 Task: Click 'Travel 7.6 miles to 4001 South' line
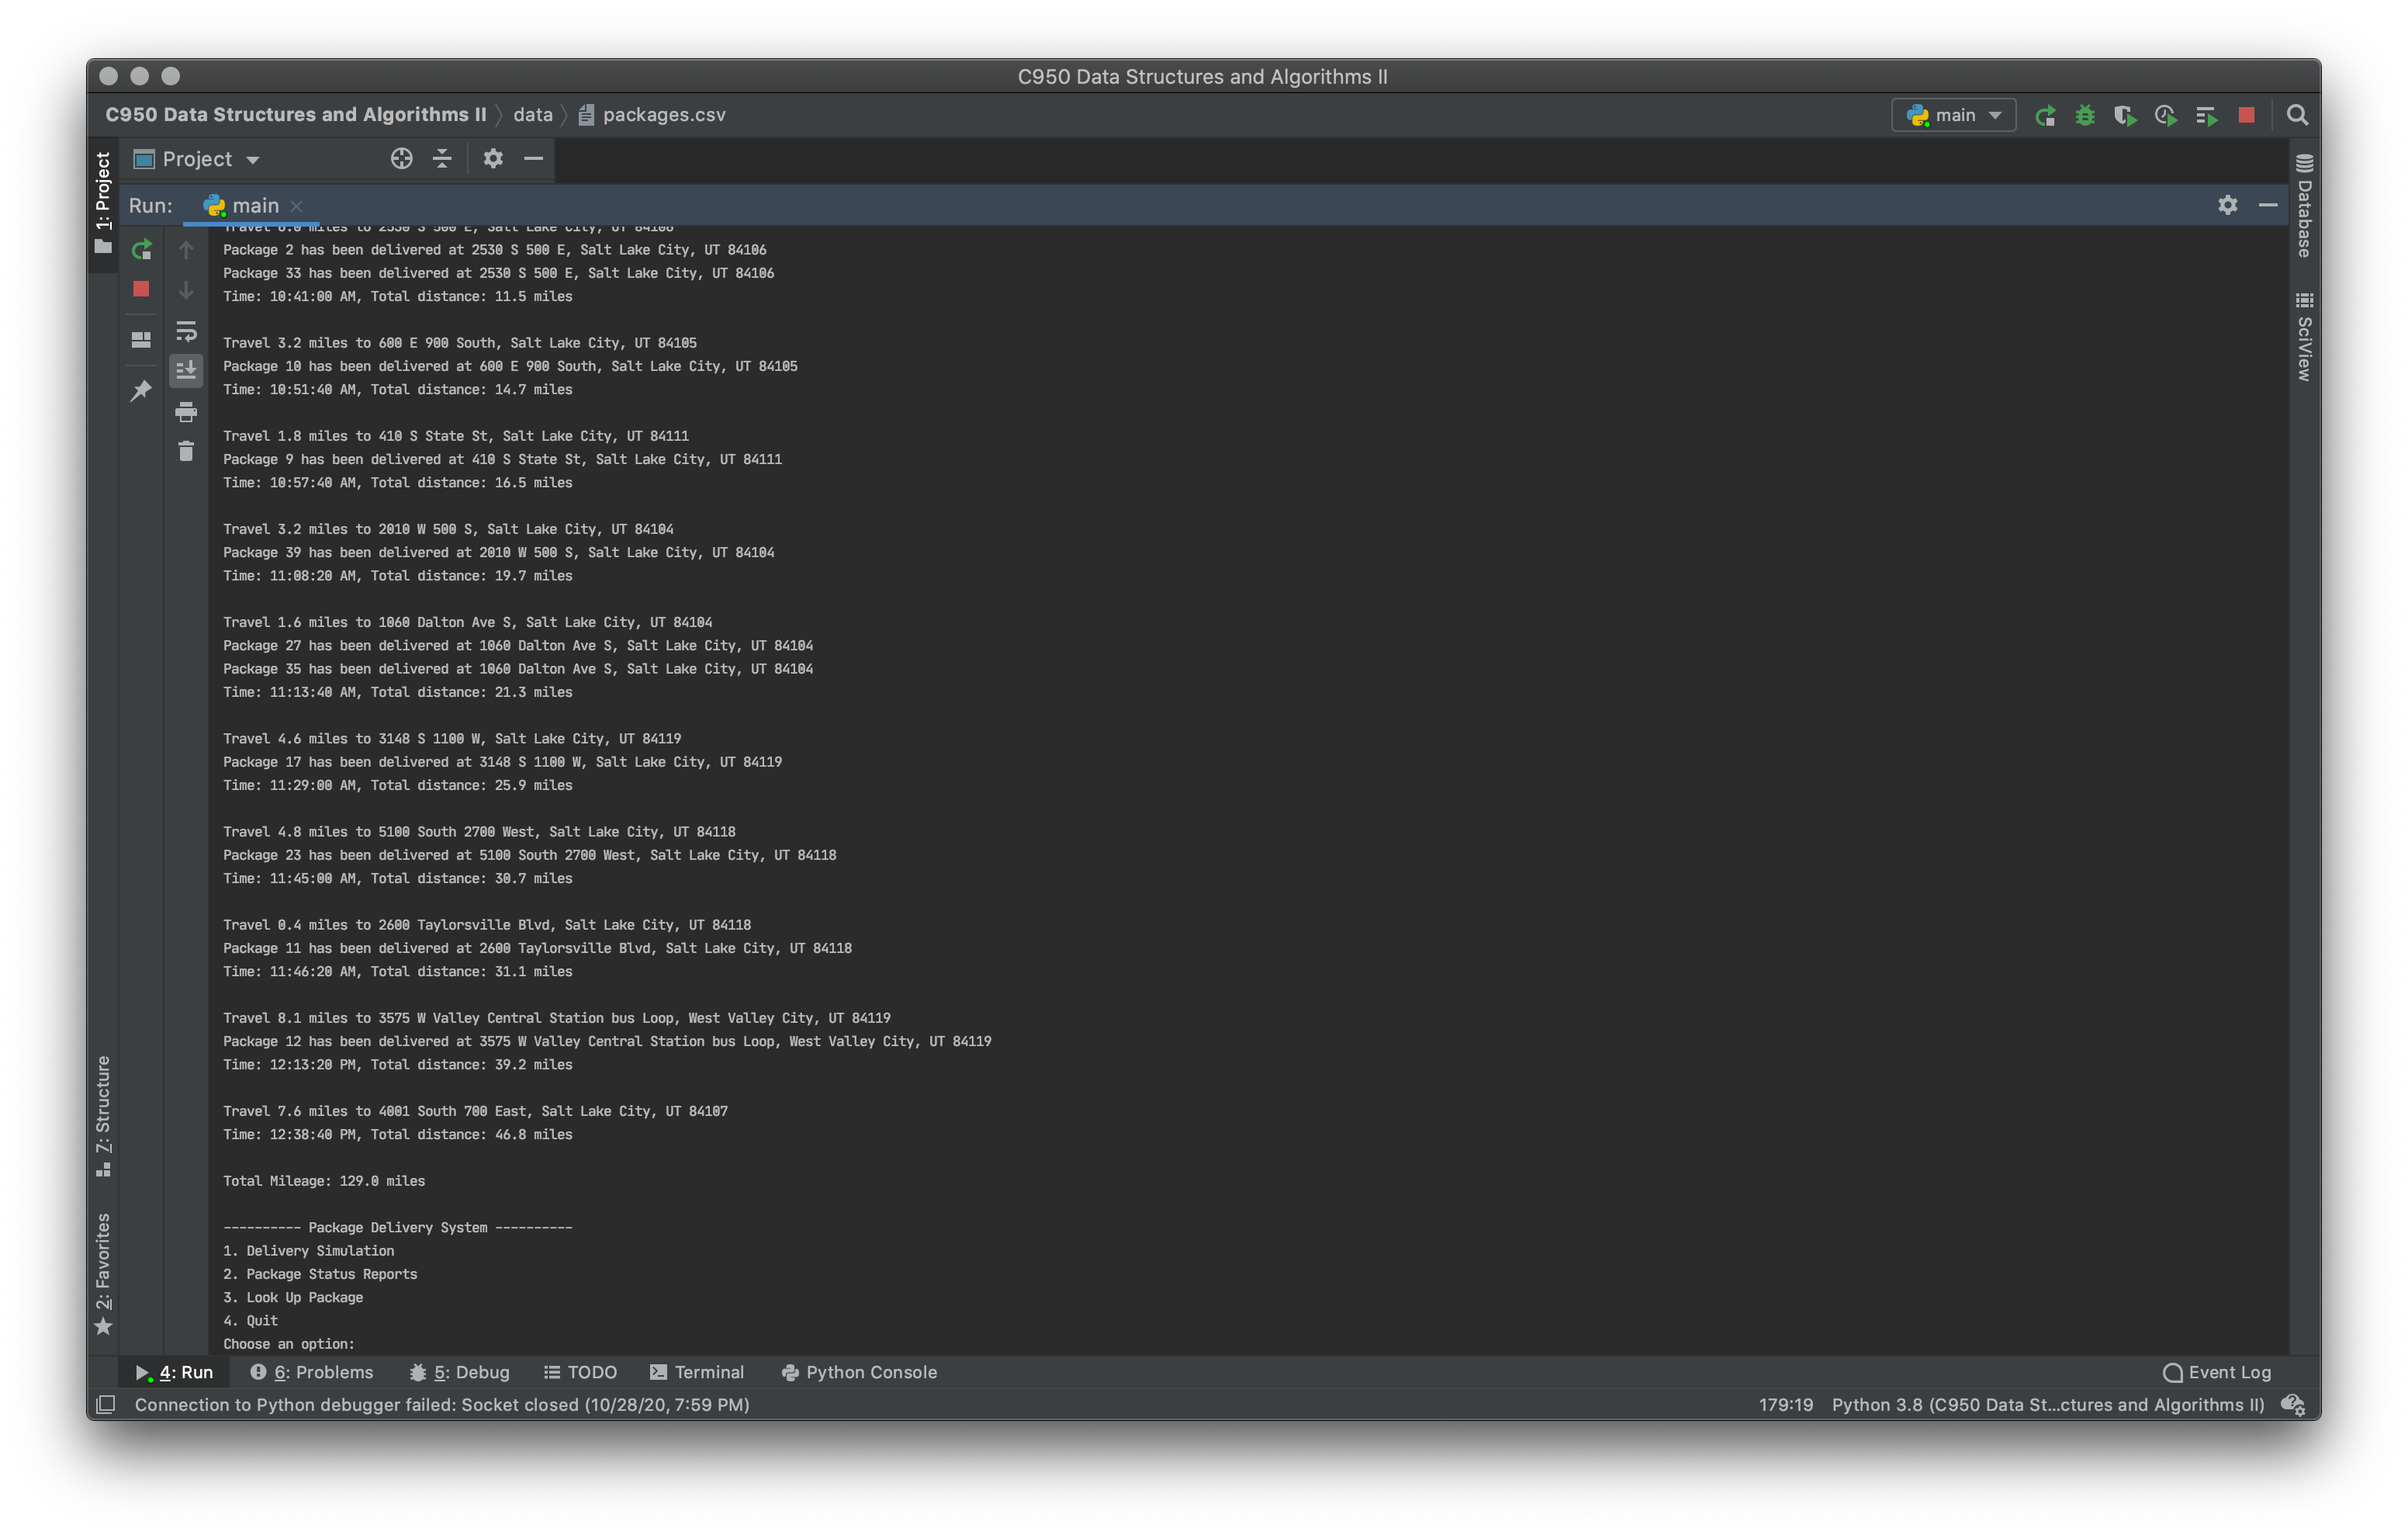pyautogui.click(x=475, y=1111)
